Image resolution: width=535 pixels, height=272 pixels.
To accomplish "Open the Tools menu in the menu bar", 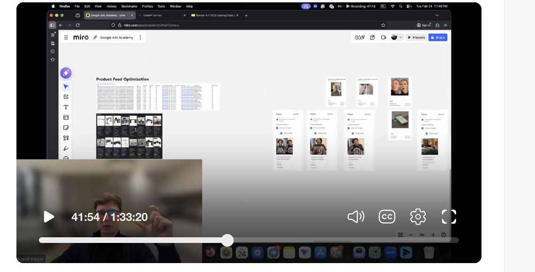I will (161, 6).
